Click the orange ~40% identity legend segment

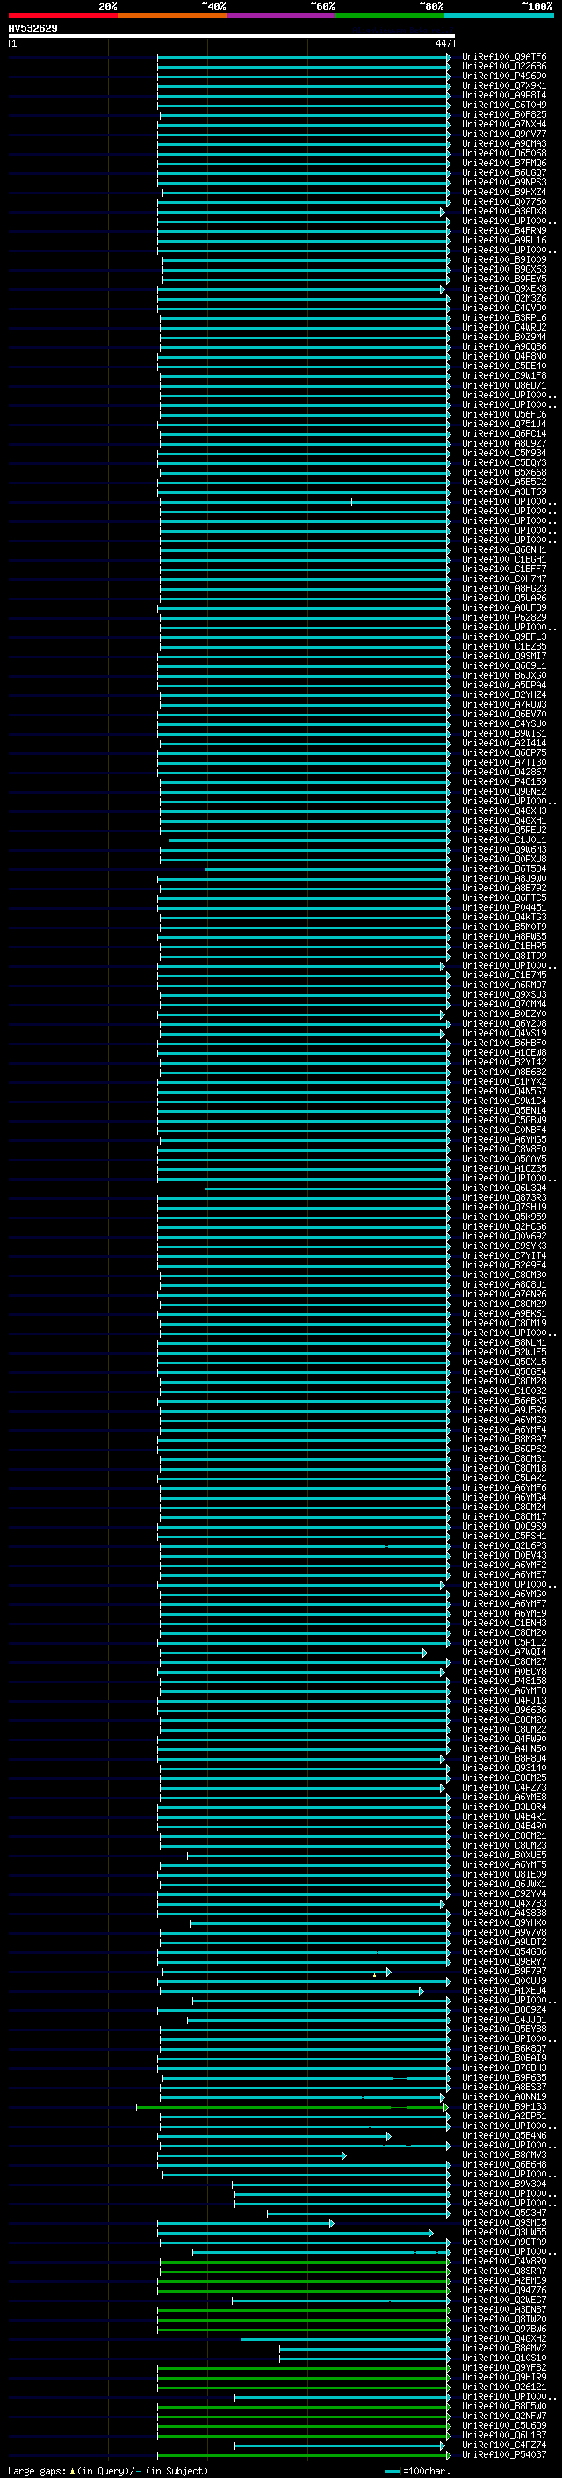tap(172, 17)
